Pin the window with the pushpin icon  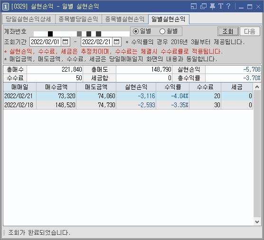pos(212,6)
